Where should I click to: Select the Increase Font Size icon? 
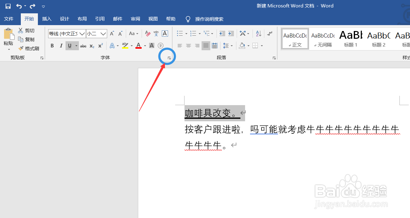coord(112,33)
